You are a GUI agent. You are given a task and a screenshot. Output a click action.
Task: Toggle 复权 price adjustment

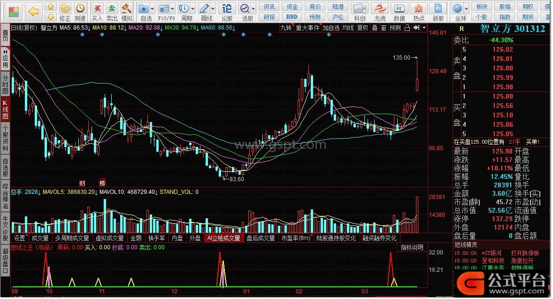click(362, 28)
